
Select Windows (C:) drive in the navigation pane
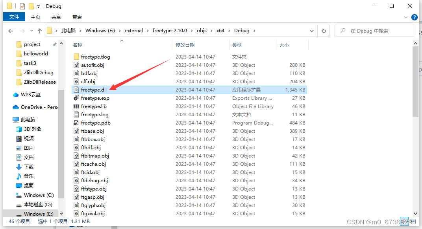(39, 195)
